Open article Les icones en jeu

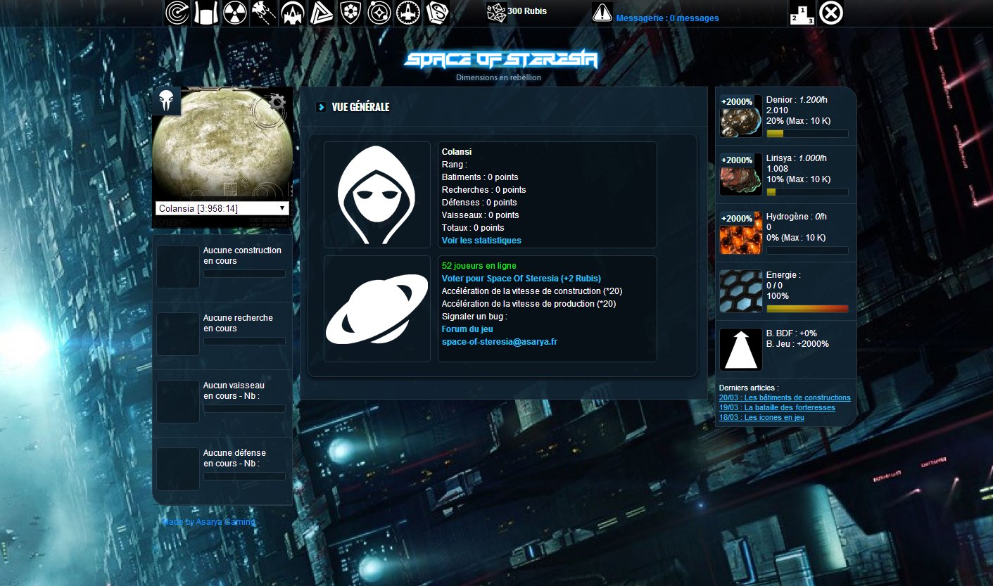click(761, 418)
